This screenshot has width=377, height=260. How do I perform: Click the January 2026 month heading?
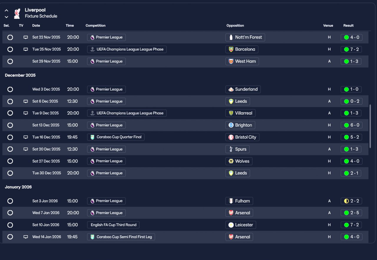18,187
